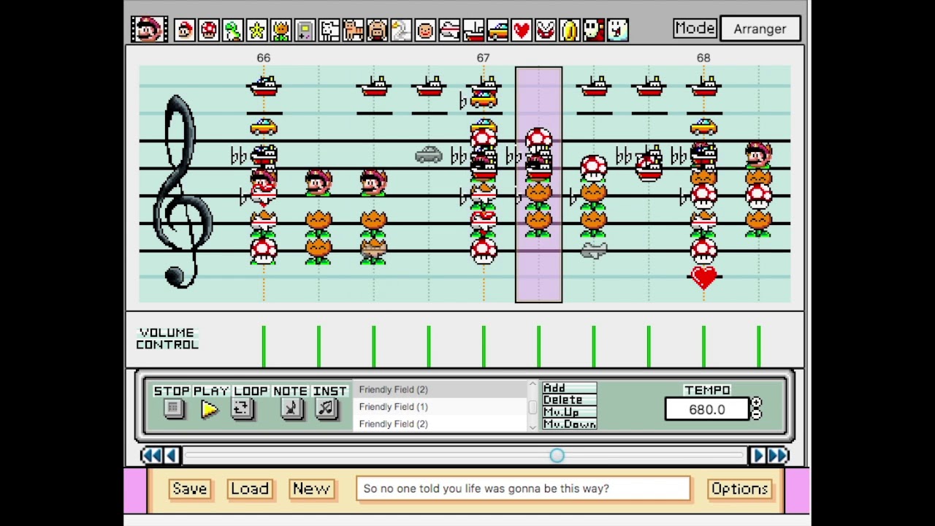Image resolution: width=935 pixels, height=526 pixels.
Task: Select the Boo ghost instrument
Action: click(x=618, y=30)
